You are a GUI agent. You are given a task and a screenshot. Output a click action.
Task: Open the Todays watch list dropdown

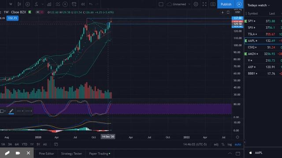pyautogui.click(x=259, y=5)
